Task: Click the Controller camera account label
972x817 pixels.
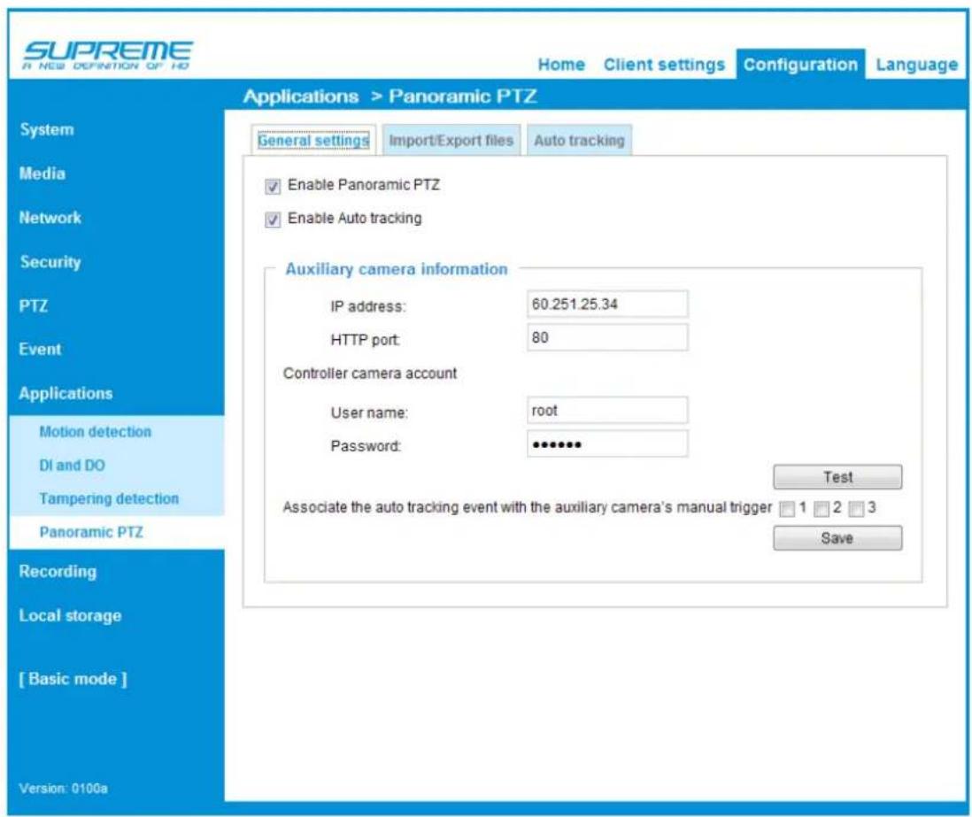Action: (x=369, y=374)
